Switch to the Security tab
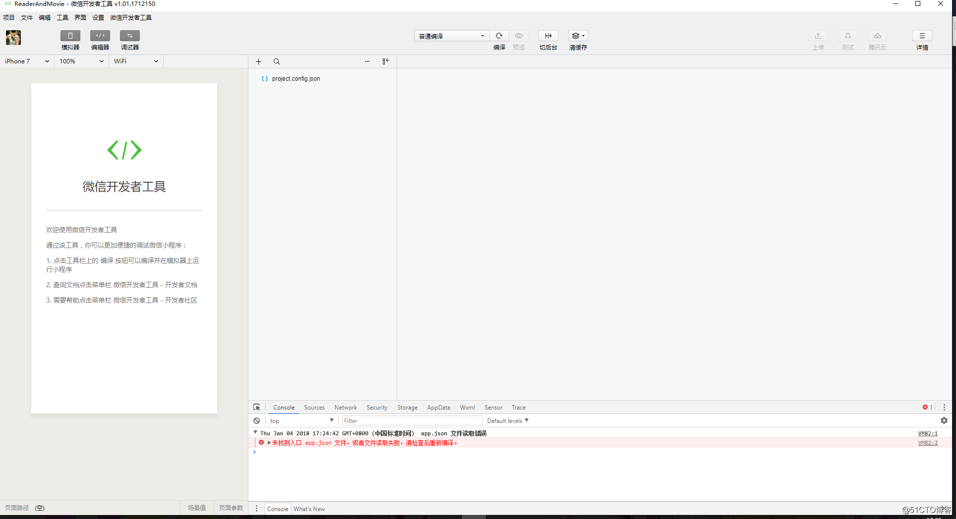Viewport: 956px width, 519px height. pyautogui.click(x=377, y=408)
